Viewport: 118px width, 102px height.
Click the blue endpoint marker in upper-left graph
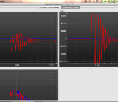coord(55,39)
